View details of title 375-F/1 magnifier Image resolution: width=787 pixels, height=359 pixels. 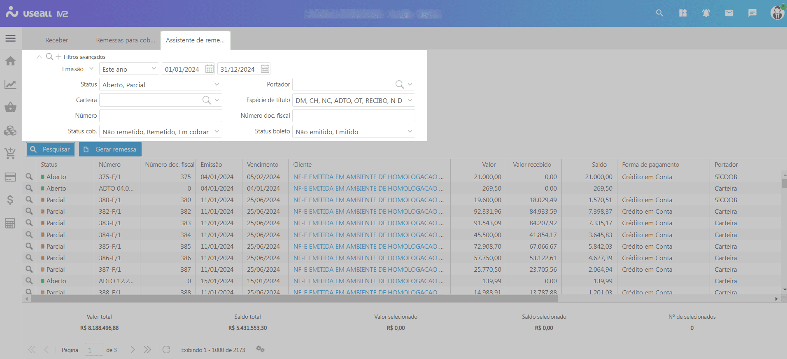point(29,177)
